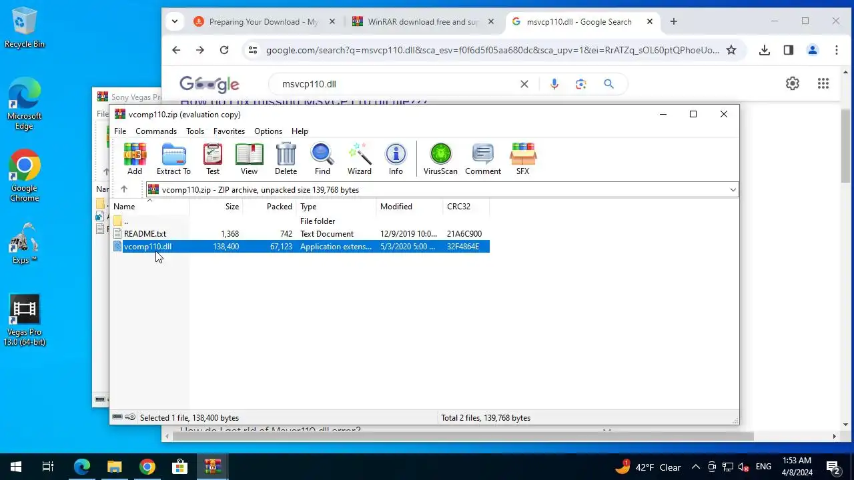Sort file list by Size column

pos(216,207)
